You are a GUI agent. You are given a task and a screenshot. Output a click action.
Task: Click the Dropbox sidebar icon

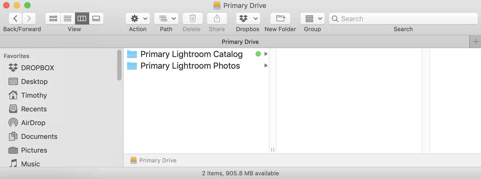tap(13, 68)
